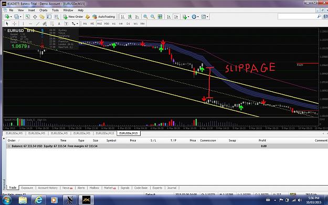Screen dimensions: 328x205
Task: Switch chart to D1 timeframe
Action: click(x=128, y=24)
